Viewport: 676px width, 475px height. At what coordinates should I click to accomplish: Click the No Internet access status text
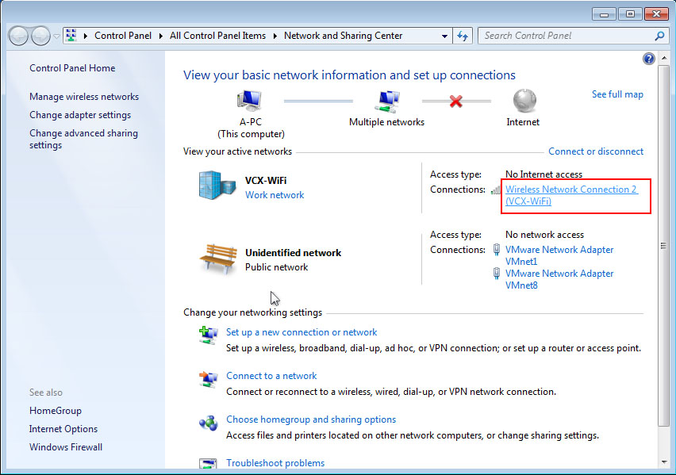click(x=543, y=174)
